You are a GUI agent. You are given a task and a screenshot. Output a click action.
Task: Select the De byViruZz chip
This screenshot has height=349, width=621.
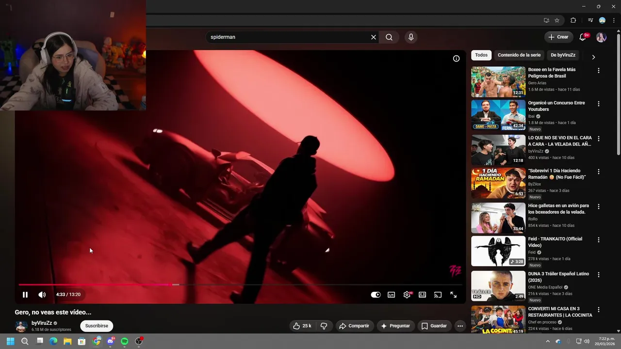pos(563,55)
